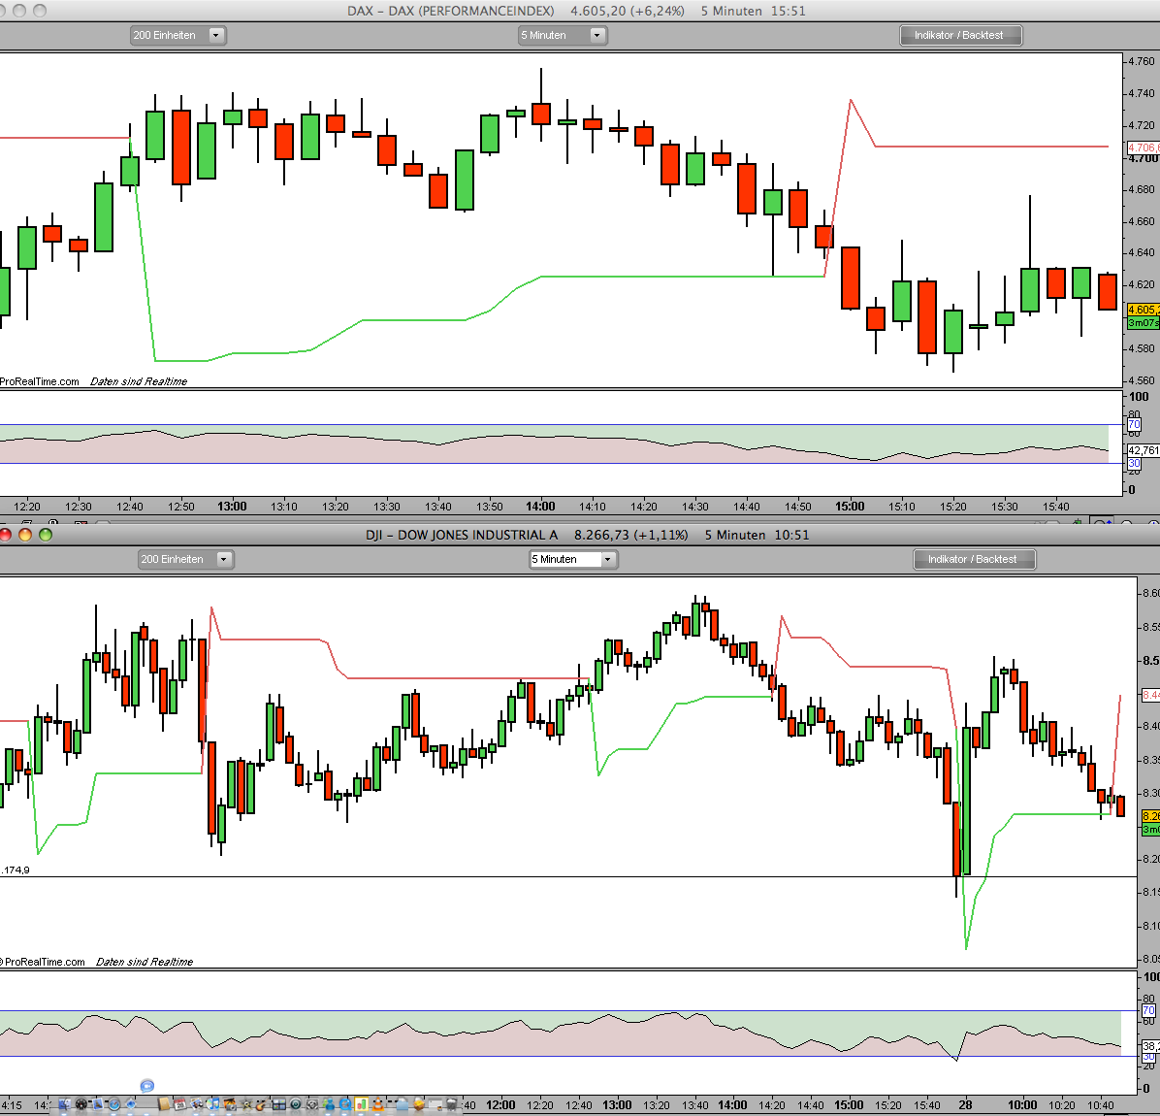The height and width of the screenshot is (1116, 1160).
Task: Click 'Daten sind Realtime' text in DJI chart
Action: point(145,962)
